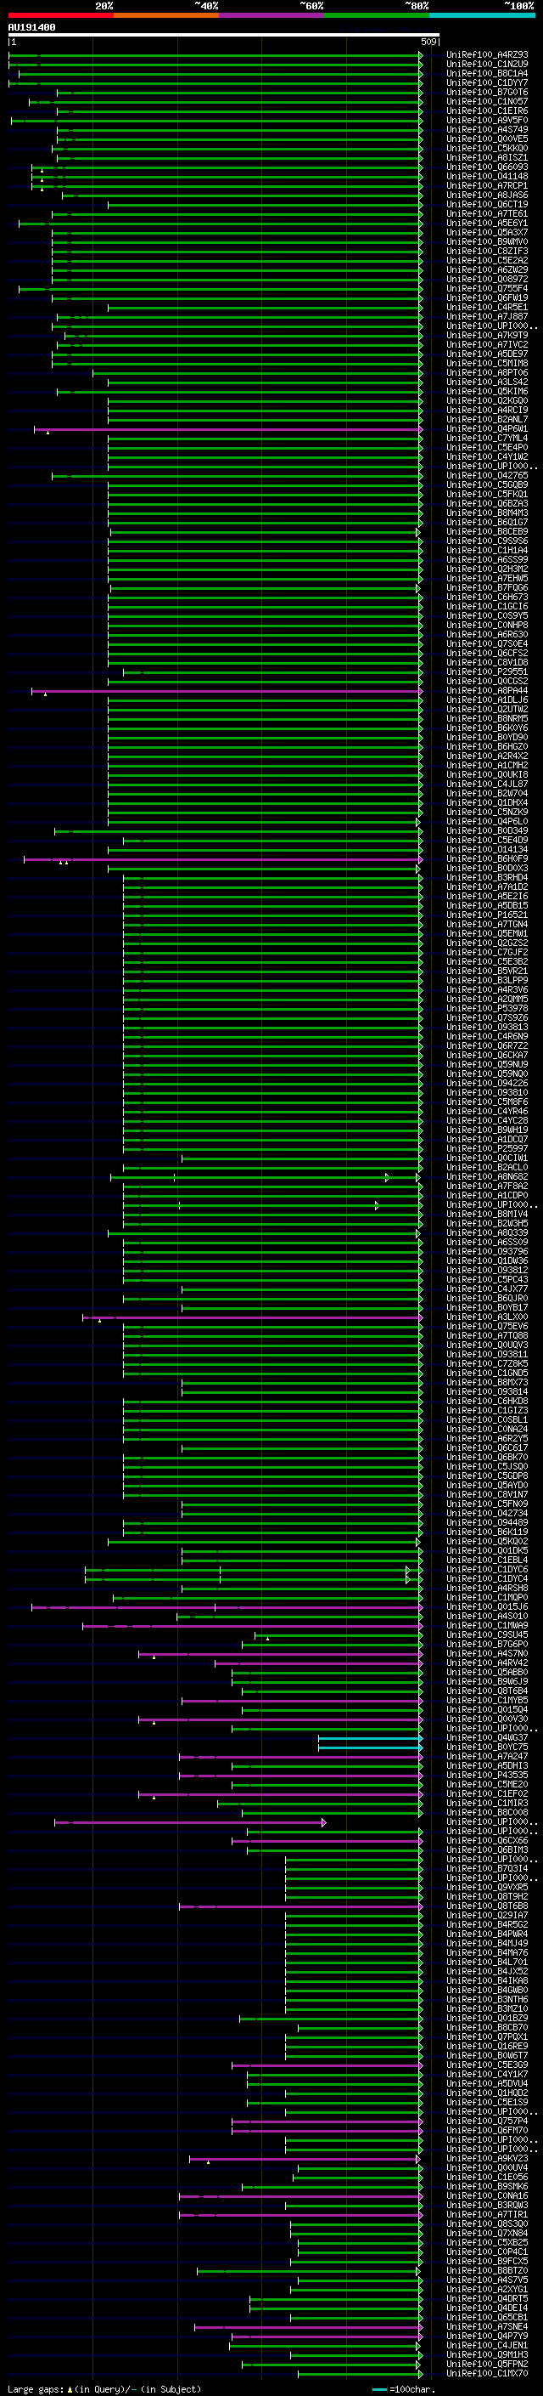The height and width of the screenshot is (2396, 543).
Task: Click the UniRef100_Q5FPN2 label
Action: (487, 2365)
